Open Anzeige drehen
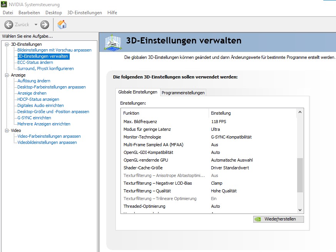 point(32,93)
